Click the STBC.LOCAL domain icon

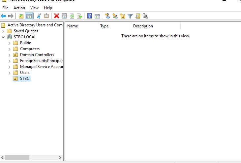10,37
